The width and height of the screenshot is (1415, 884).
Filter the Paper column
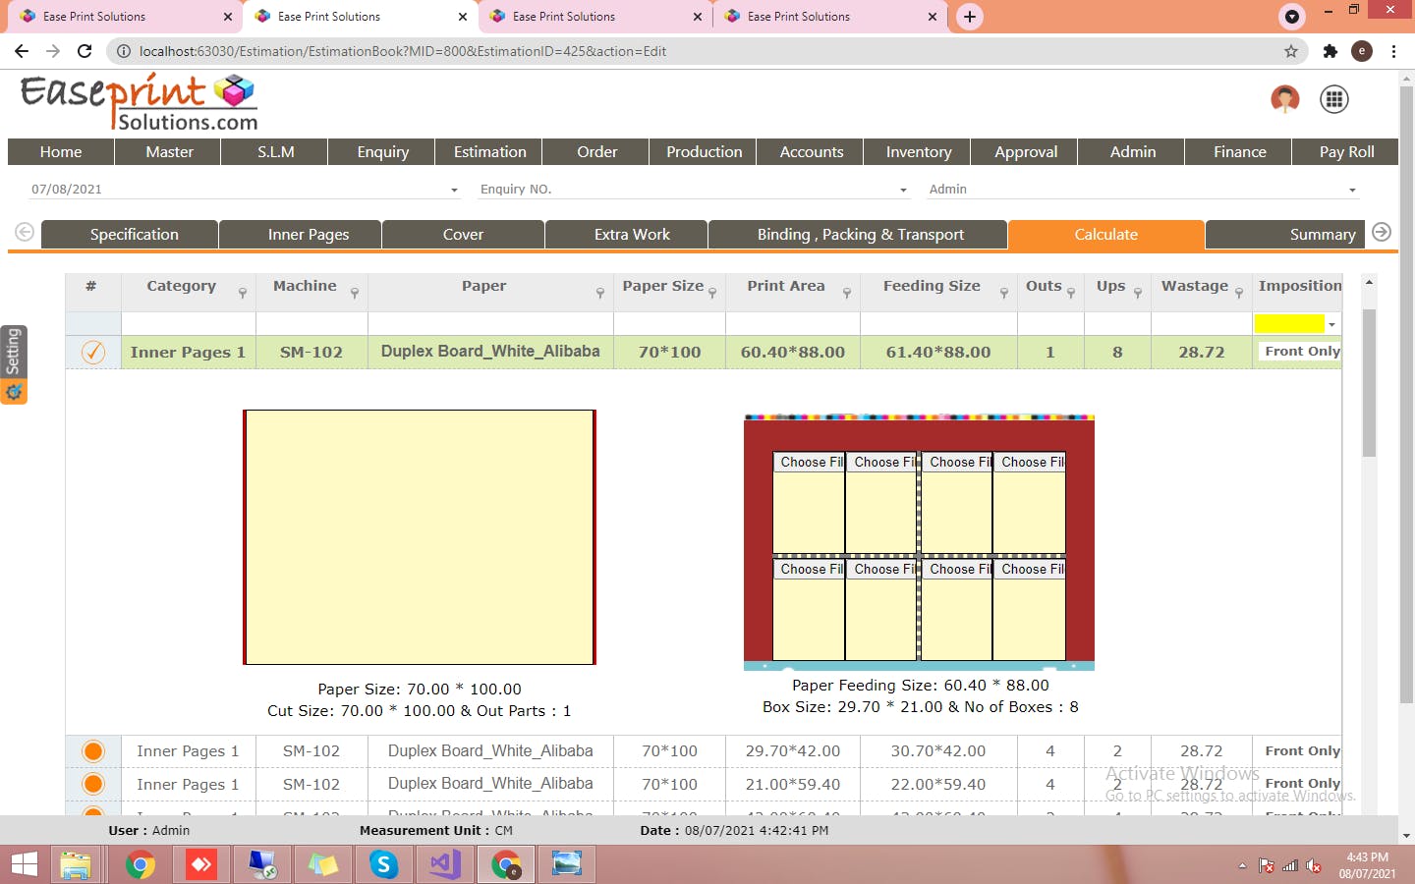pos(599,293)
